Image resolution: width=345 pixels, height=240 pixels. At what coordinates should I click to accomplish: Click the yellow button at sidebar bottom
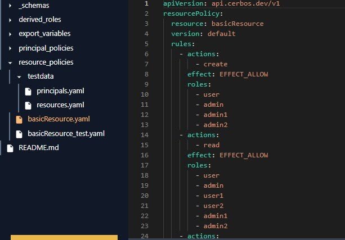tap(64, 238)
